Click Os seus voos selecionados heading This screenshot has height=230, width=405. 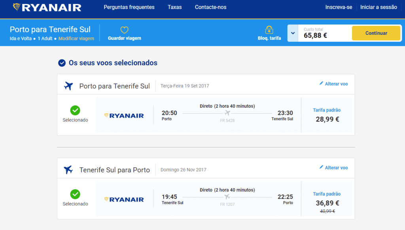click(x=113, y=63)
